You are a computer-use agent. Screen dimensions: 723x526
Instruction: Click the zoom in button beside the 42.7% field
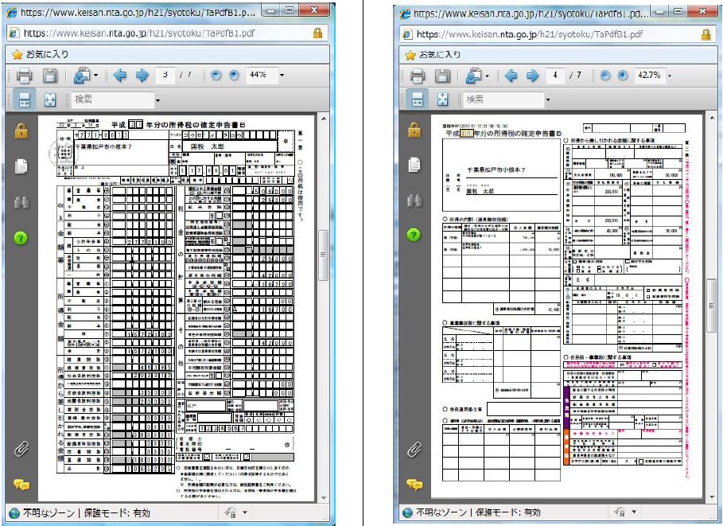[x=623, y=76]
